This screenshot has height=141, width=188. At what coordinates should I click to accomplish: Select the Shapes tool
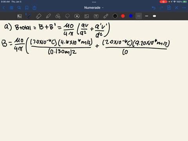point(58,16)
